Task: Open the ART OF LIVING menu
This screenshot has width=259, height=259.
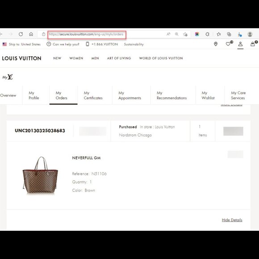Action: 119,58
